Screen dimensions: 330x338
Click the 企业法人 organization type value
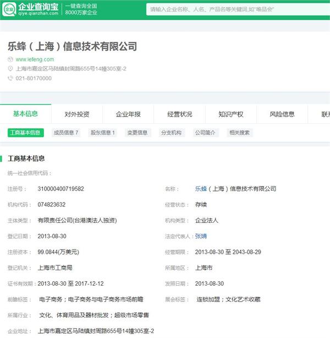[x=207, y=220]
